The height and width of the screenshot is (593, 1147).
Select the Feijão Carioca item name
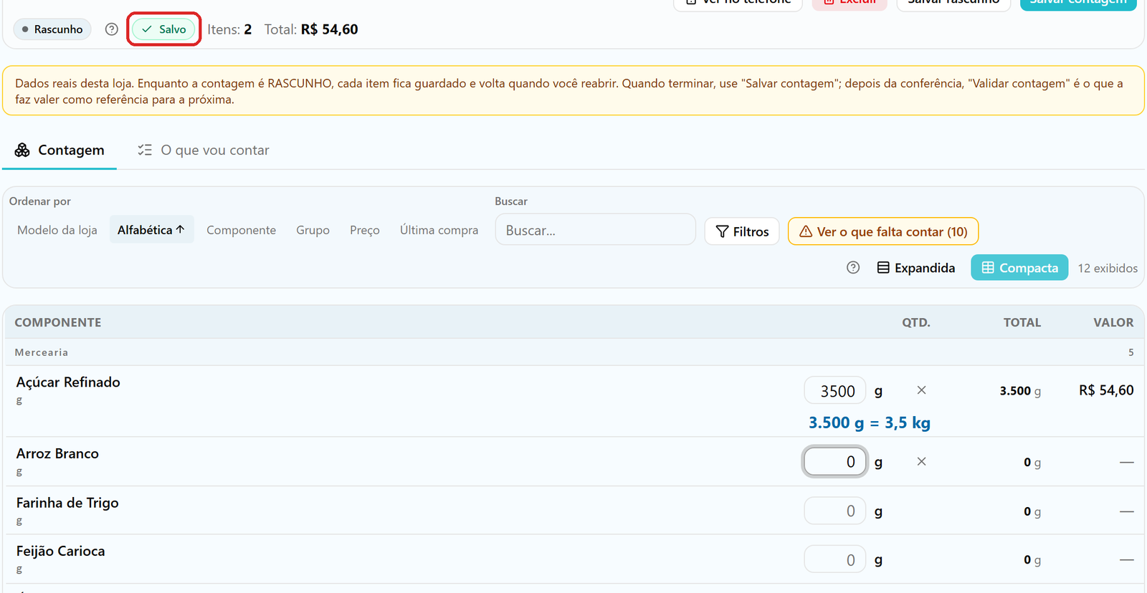tap(60, 551)
